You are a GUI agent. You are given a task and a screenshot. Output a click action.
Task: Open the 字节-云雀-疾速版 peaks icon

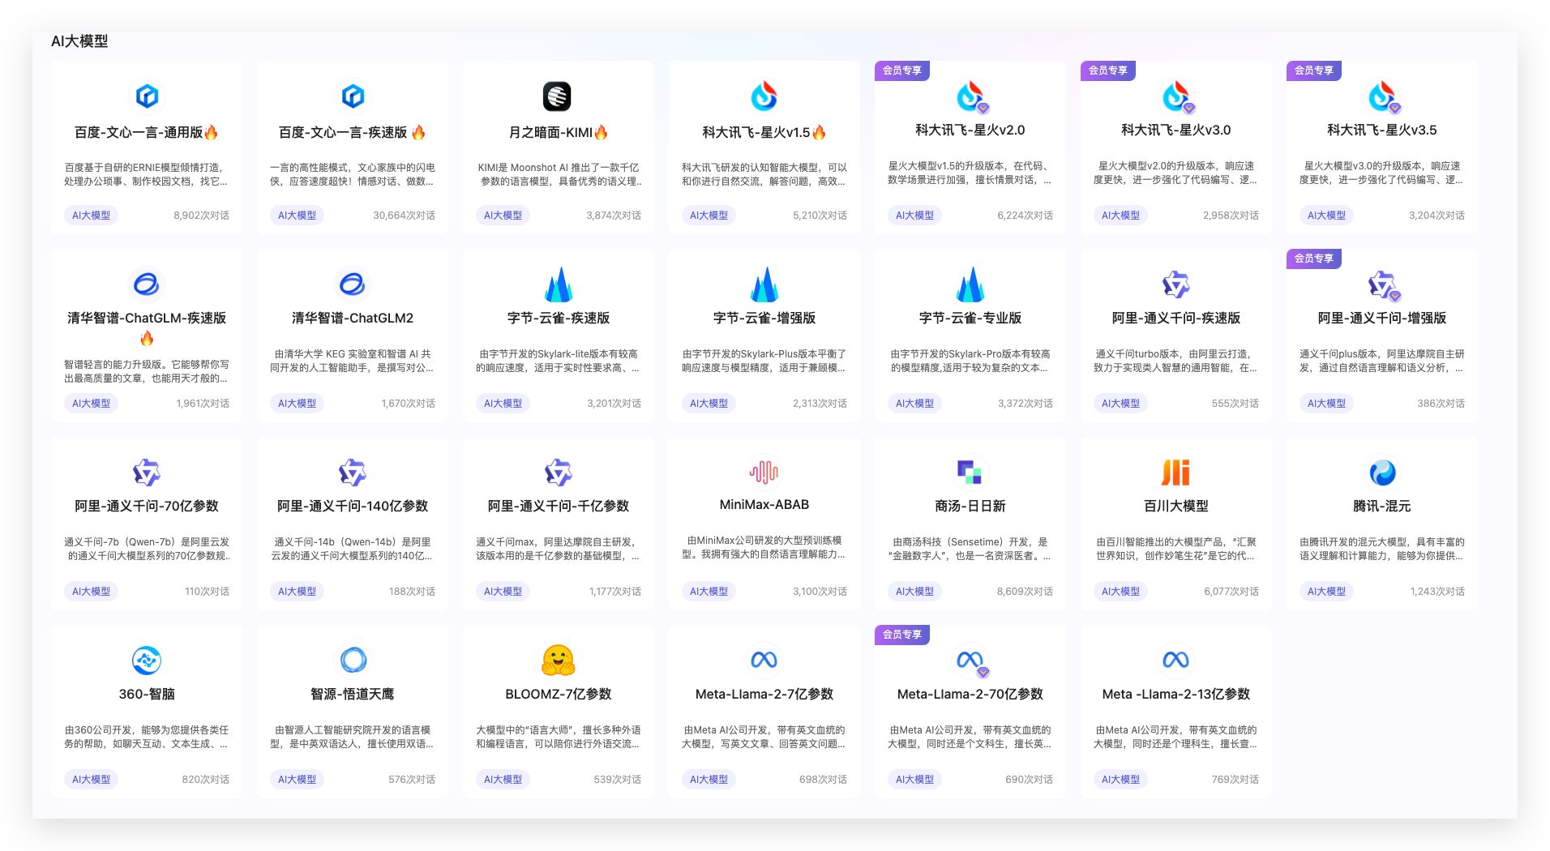click(559, 284)
